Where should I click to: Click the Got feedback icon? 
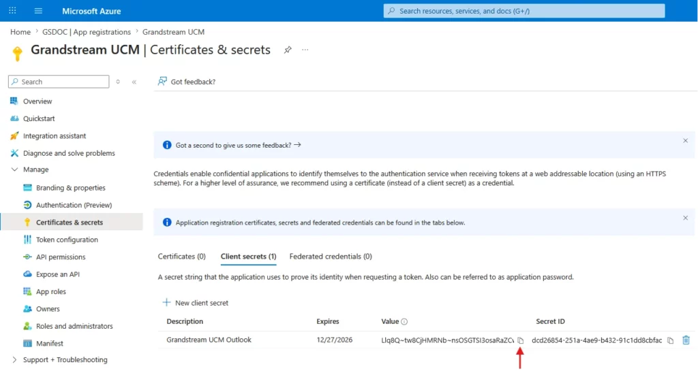coord(162,82)
